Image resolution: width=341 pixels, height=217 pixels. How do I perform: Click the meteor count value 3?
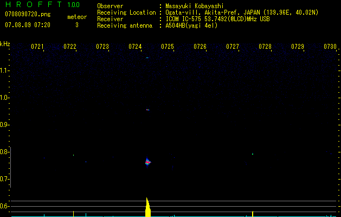77,25
